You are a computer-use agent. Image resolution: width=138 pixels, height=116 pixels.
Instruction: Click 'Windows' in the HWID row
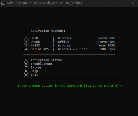tap(64, 38)
